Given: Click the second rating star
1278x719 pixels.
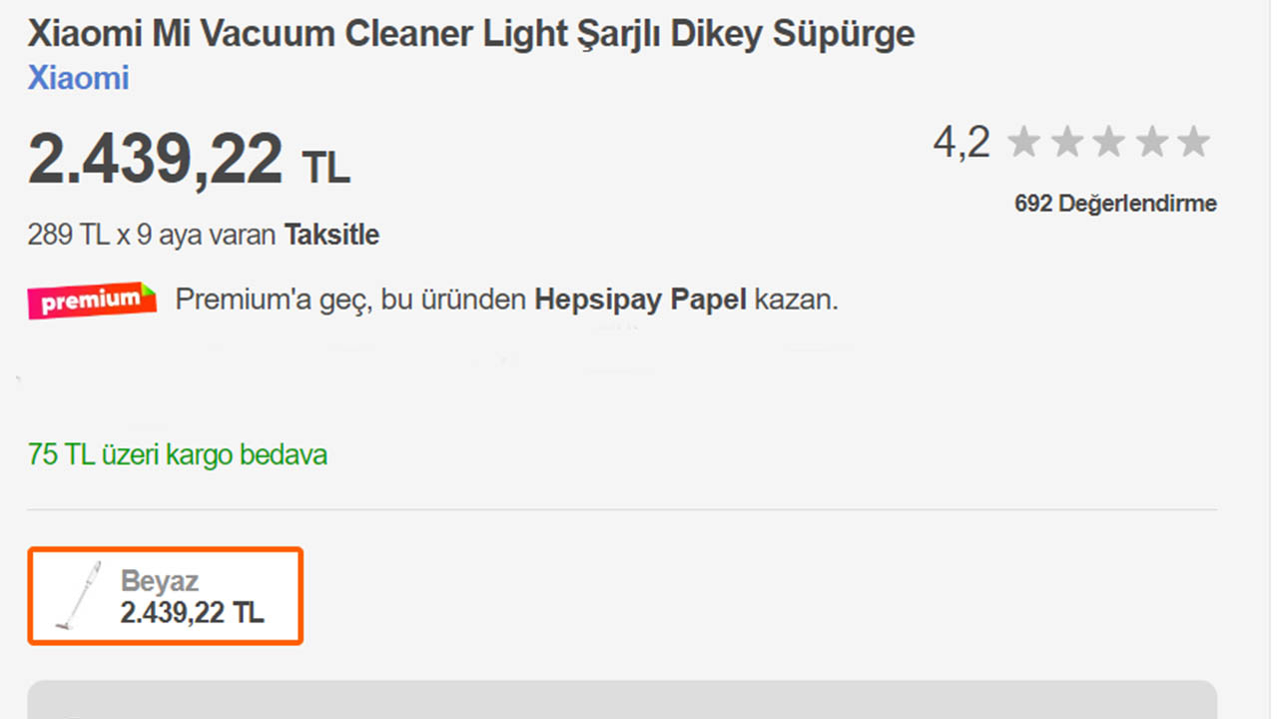Looking at the screenshot, I should coord(1067,143).
